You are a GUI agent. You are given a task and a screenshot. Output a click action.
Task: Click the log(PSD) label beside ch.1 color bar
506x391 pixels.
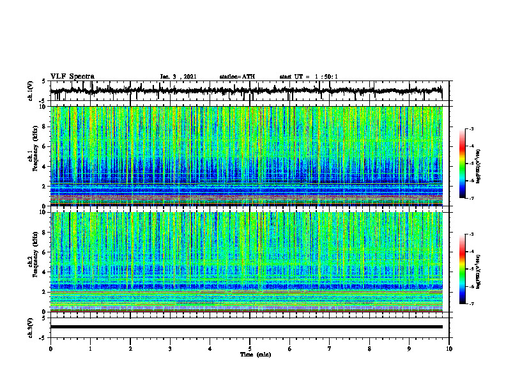[x=479, y=166]
